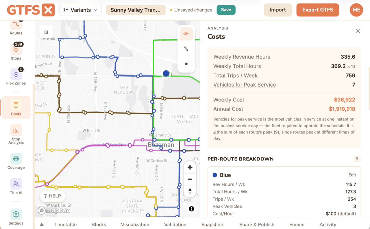Click the Total Trips / Week value 759
370x229 pixels.
350,75
